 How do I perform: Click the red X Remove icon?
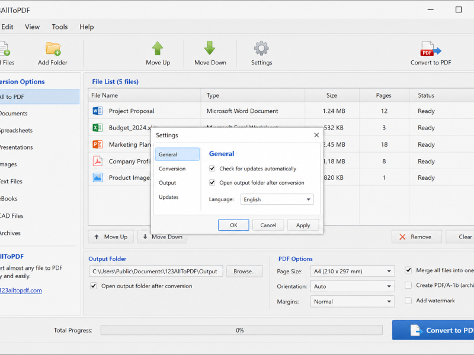pos(402,237)
